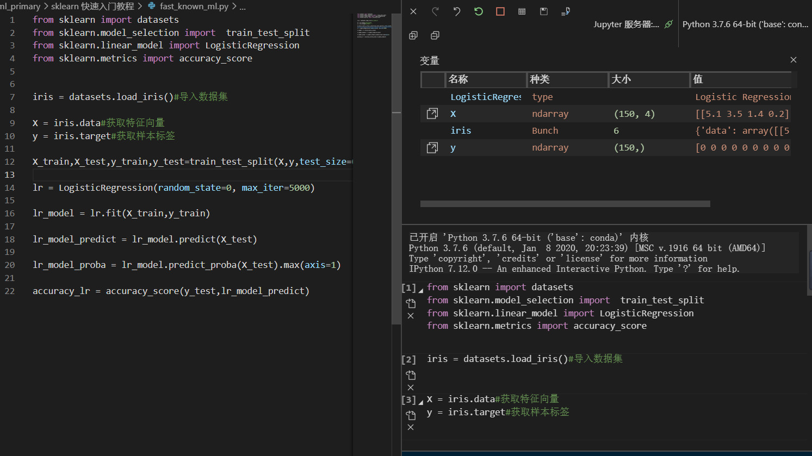Click the code minimap in the editor
Image resolution: width=812 pixels, height=456 pixels.
[x=374, y=26]
